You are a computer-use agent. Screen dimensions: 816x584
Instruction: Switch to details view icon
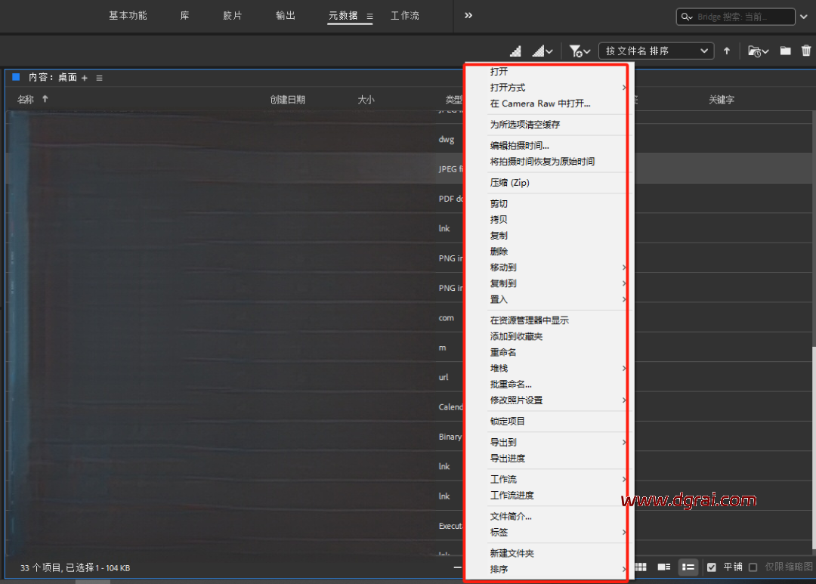(x=664, y=567)
